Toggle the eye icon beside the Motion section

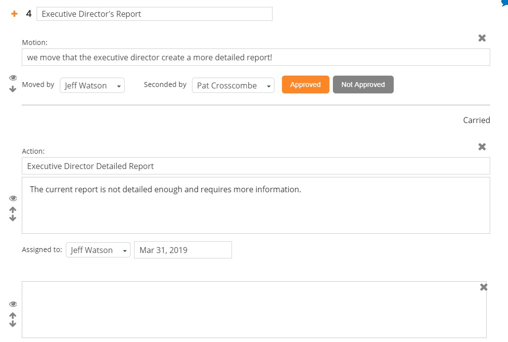click(13, 78)
